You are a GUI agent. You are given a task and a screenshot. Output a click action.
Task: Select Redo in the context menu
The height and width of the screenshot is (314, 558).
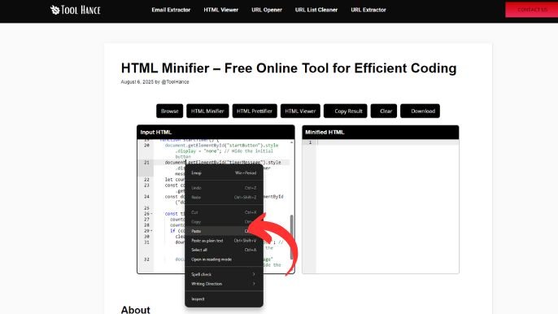pyautogui.click(x=224, y=197)
